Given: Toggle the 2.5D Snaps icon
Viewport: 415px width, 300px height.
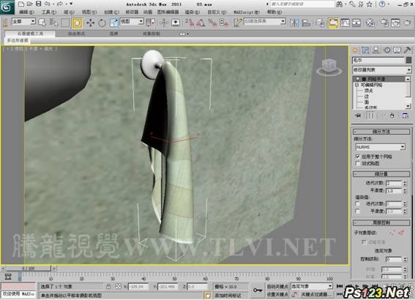Looking at the screenshot, I should (x=190, y=23).
